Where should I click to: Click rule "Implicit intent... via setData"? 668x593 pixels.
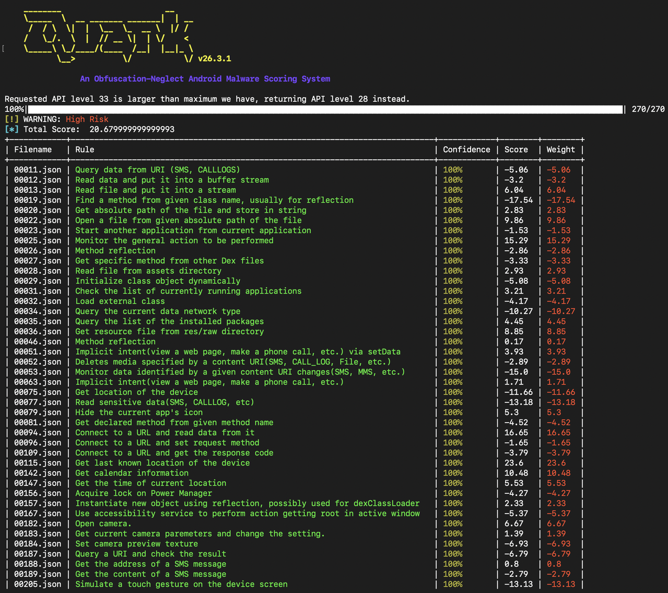click(x=238, y=352)
